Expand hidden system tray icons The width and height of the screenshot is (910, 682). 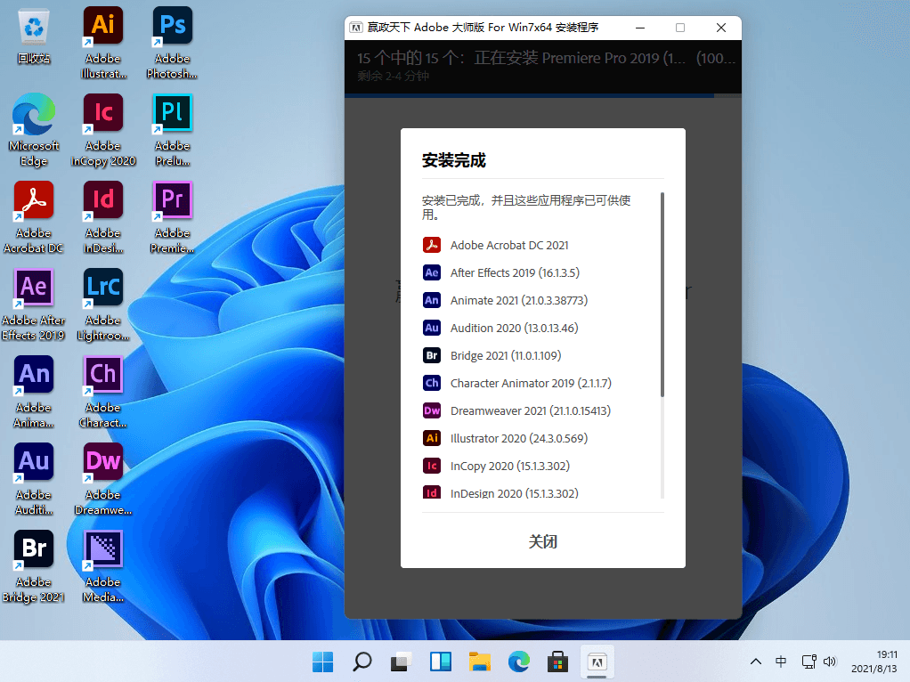click(756, 662)
